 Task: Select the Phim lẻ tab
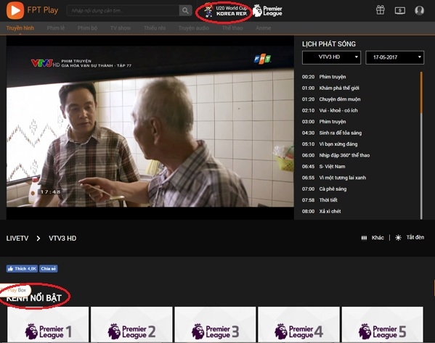click(x=56, y=28)
